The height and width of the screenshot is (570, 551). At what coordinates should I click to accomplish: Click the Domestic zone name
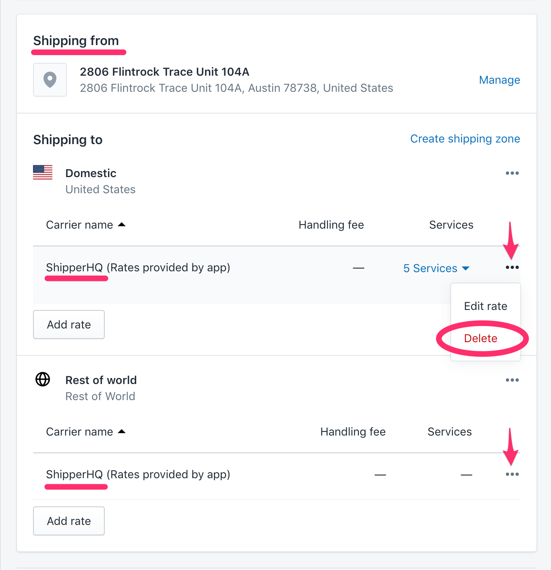pyautogui.click(x=91, y=173)
